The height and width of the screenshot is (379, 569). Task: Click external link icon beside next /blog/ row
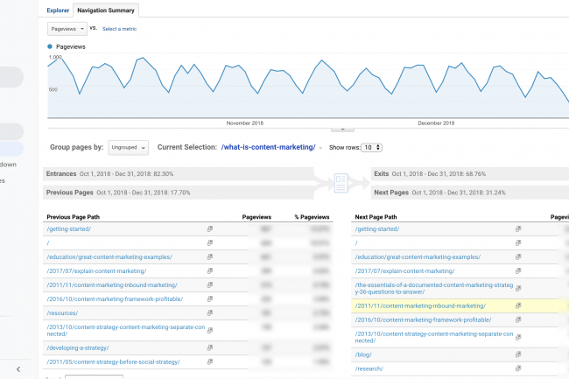click(518, 354)
